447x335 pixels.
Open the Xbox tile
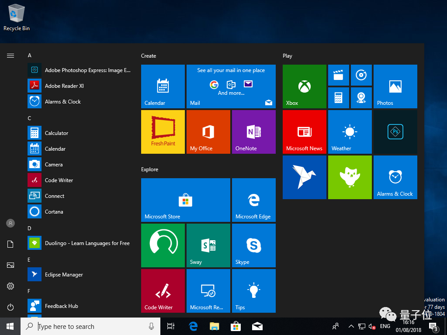304,86
